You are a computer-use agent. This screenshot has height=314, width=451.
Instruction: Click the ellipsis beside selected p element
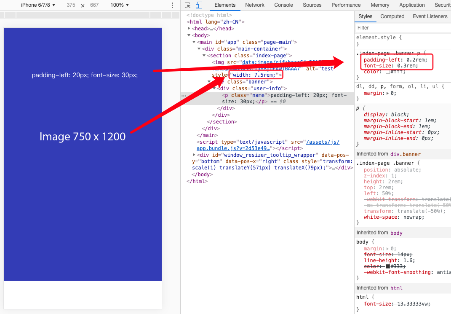184,96
